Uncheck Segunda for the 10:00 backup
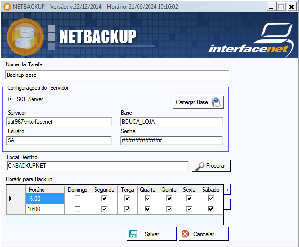The width and height of the screenshot is (299, 247). pos(104,209)
